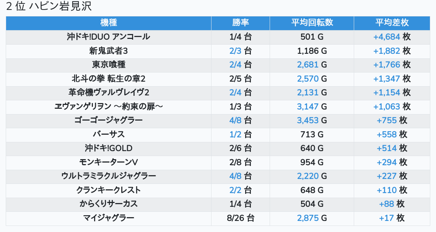Image resolution: width=436 pixels, height=232 pixels.
Task: Click the マイジャグラー machine name
Action: pos(109,218)
